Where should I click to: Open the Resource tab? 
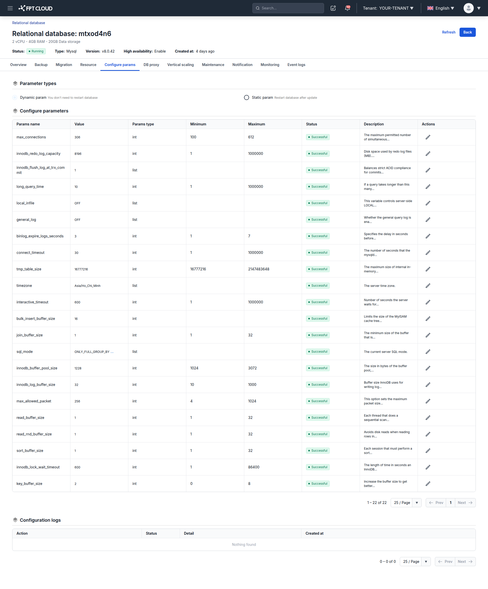point(88,65)
